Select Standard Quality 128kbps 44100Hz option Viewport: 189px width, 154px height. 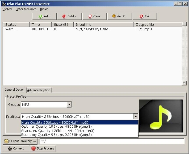(x=79, y=131)
